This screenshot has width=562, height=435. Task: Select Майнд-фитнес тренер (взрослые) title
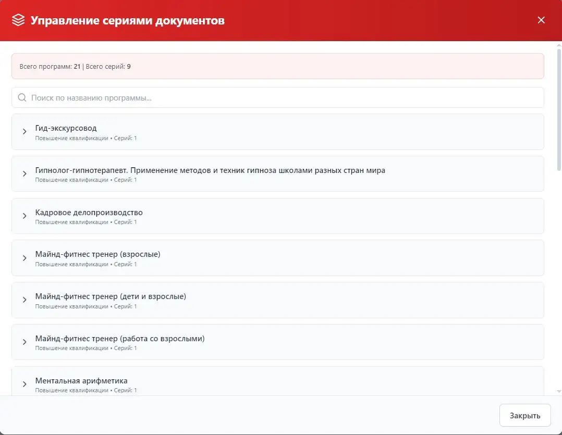[x=98, y=254]
